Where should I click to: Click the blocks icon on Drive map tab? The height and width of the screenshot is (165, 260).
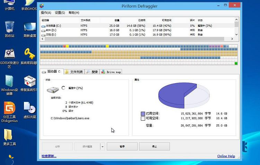(x=103, y=72)
